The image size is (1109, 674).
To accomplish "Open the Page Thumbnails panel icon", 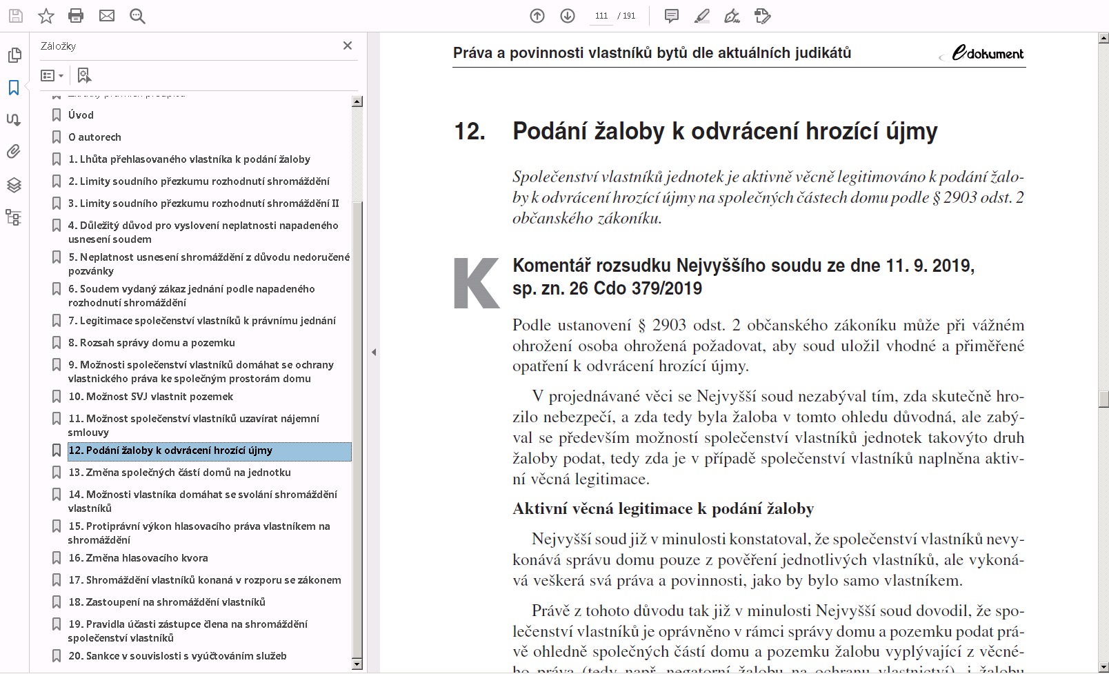I will pyautogui.click(x=14, y=55).
